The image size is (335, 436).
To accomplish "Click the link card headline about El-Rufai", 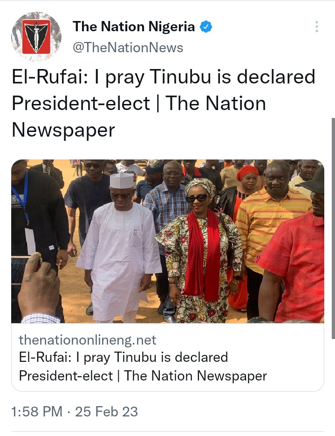I will [143, 367].
